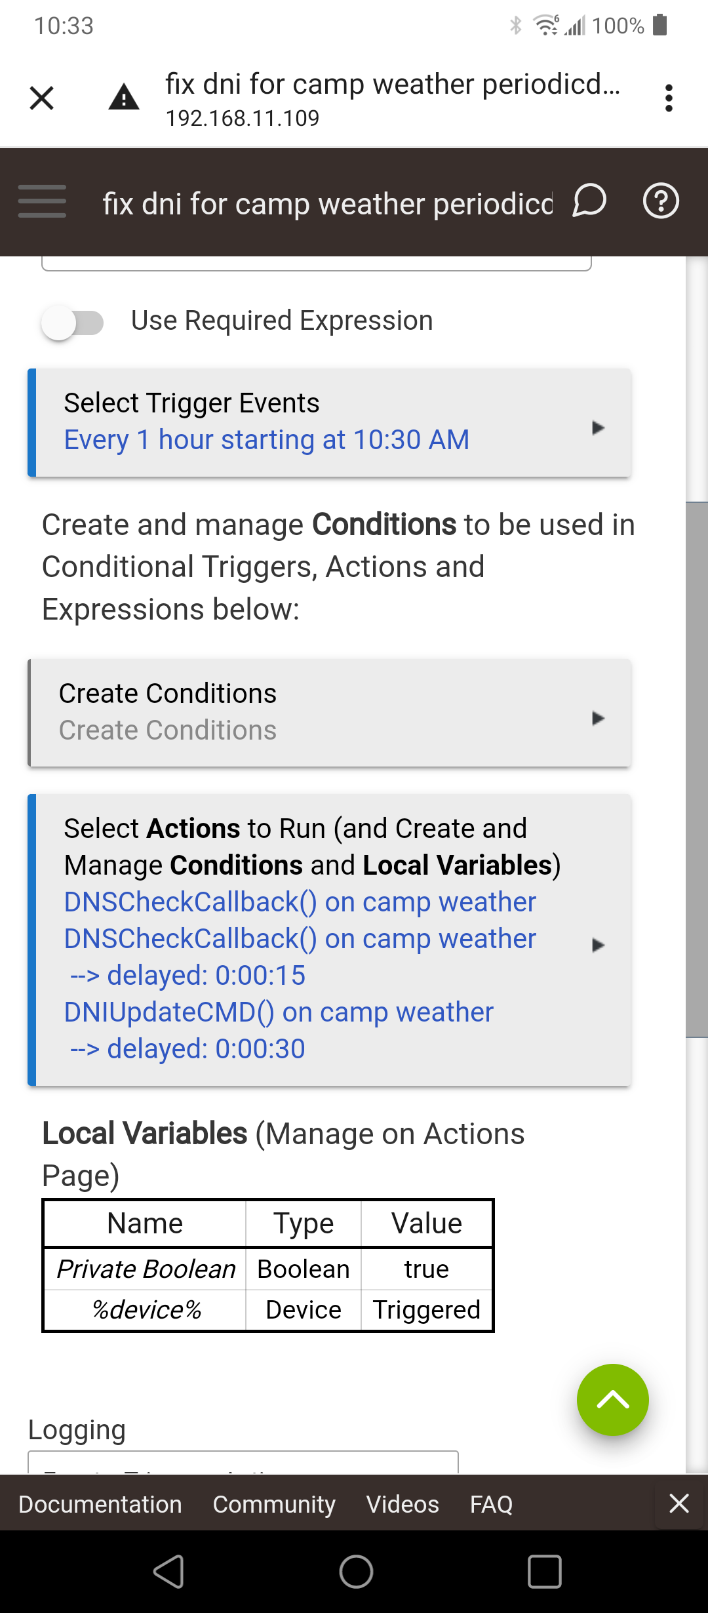Close the browser tab with the X
This screenshot has width=708, height=1613.
pos(42,98)
